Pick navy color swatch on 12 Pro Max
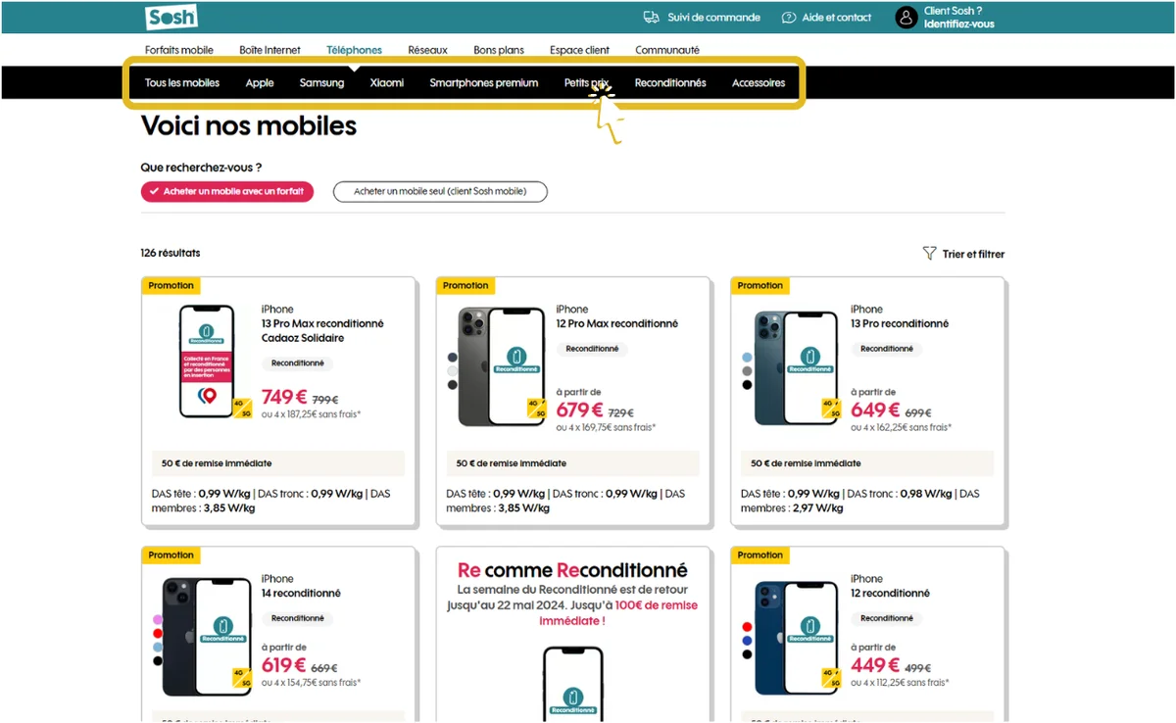This screenshot has height=723, width=1176. (452, 358)
